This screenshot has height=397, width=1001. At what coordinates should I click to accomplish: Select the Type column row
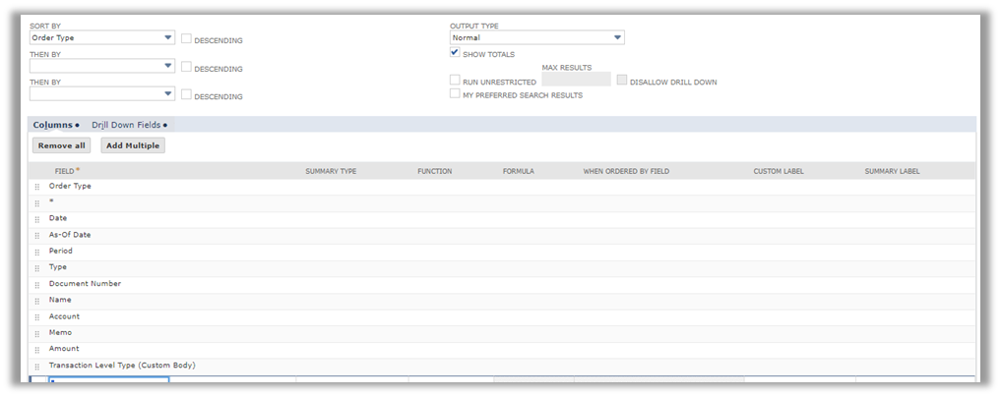502,268
